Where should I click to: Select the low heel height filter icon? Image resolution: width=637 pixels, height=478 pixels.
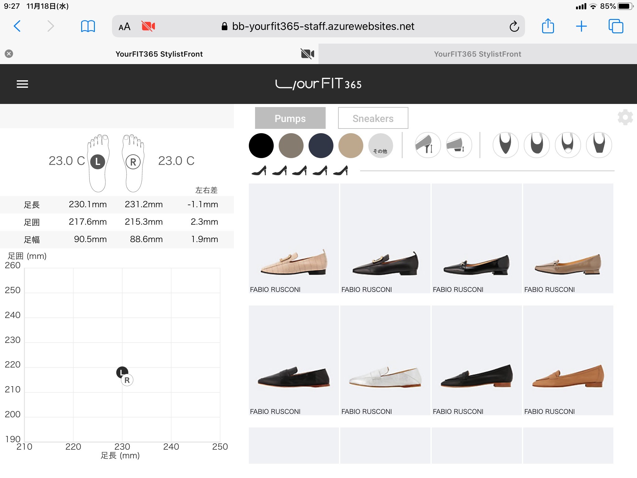[459, 145]
